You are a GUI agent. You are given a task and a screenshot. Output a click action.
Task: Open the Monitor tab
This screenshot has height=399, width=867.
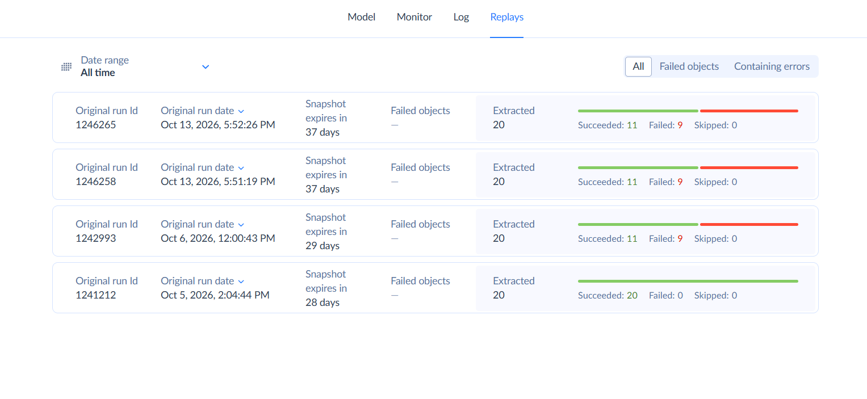414,17
